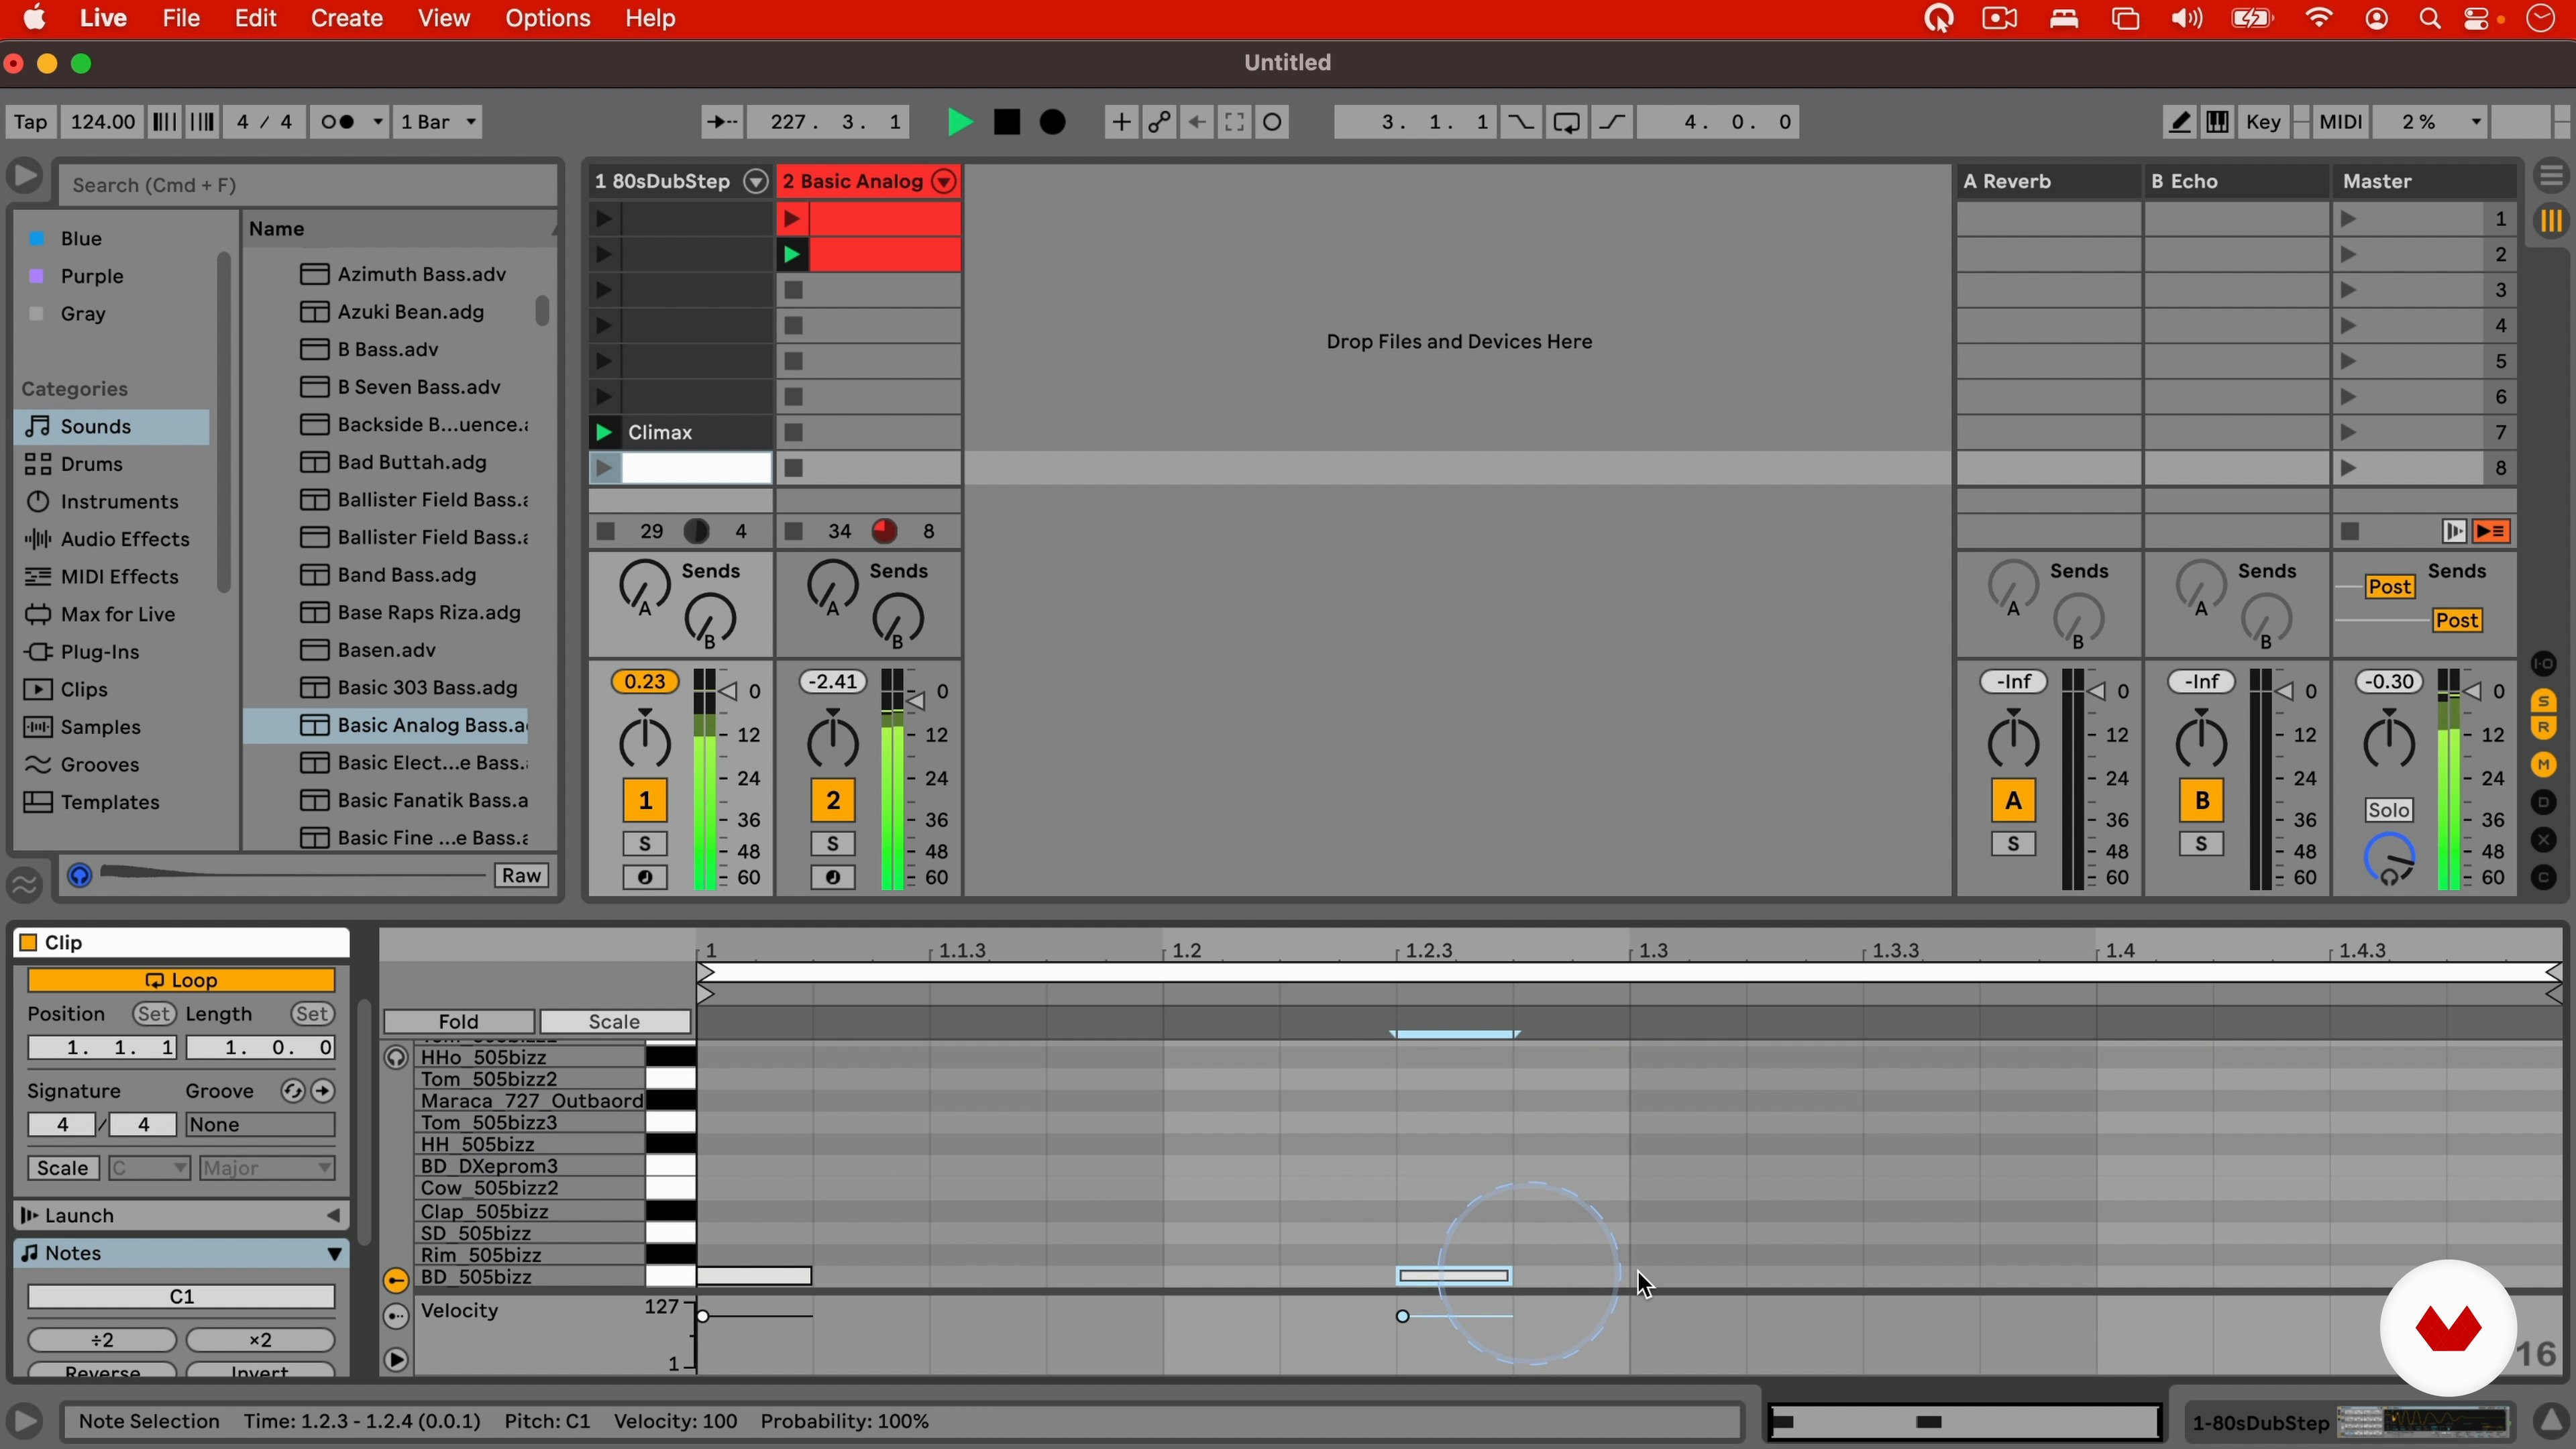Enable Key Map Mode

(x=2264, y=122)
